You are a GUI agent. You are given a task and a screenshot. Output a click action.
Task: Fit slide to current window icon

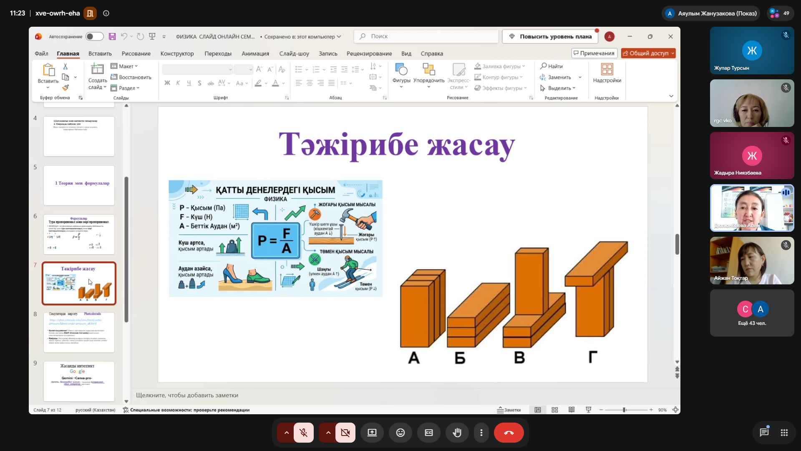(x=675, y=410)
